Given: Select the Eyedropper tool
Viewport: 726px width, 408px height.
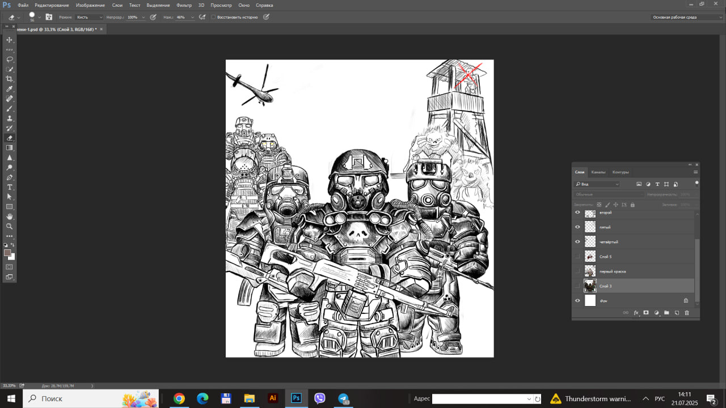Looking at the screenshot, I should (10, 89).
